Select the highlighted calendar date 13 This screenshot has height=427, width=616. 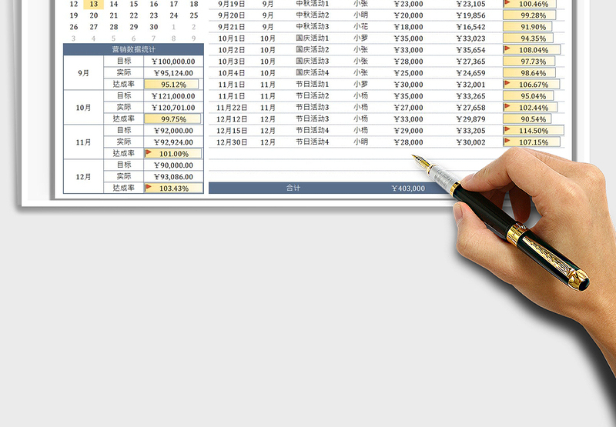93,4
